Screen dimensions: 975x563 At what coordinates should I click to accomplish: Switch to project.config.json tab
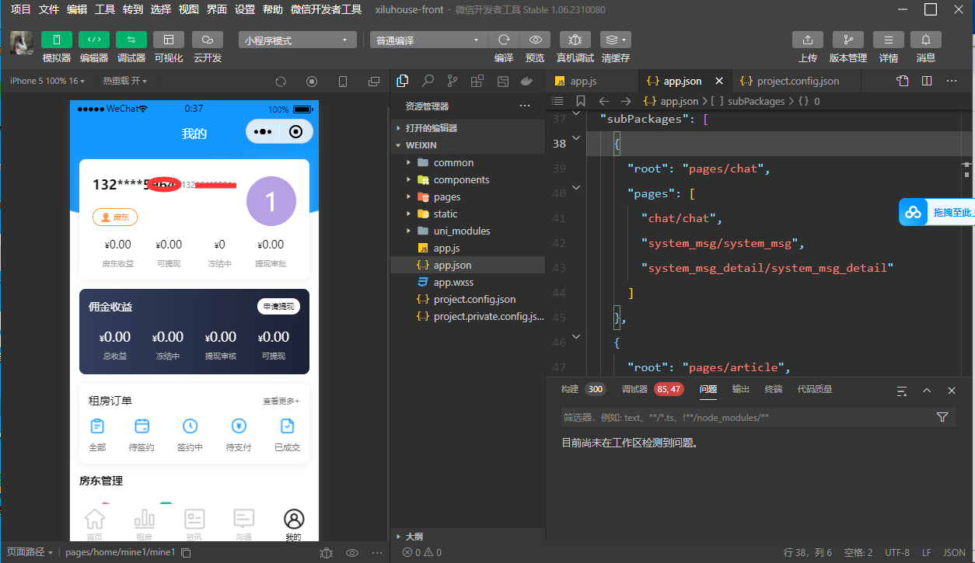pyautogui.click(x=798, y=81)
